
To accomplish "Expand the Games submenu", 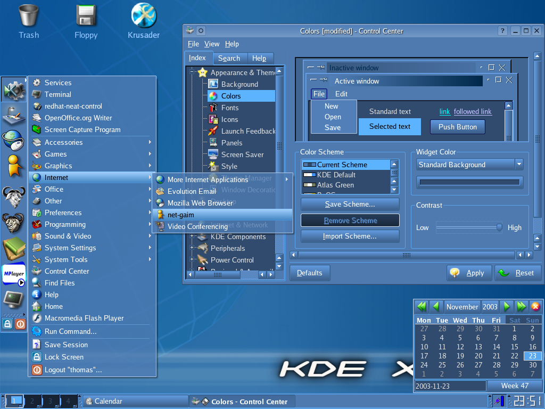I will [92, 154].
